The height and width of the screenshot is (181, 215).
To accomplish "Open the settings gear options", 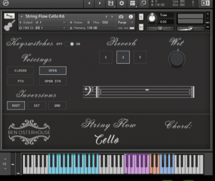I will (122, 3).
